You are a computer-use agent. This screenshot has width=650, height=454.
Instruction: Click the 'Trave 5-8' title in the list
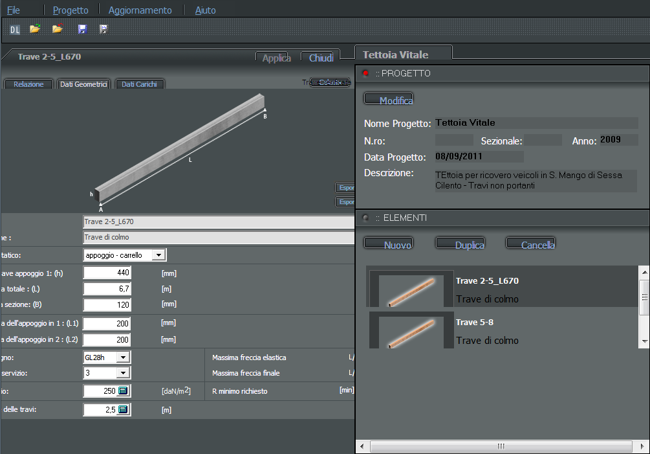475,323
